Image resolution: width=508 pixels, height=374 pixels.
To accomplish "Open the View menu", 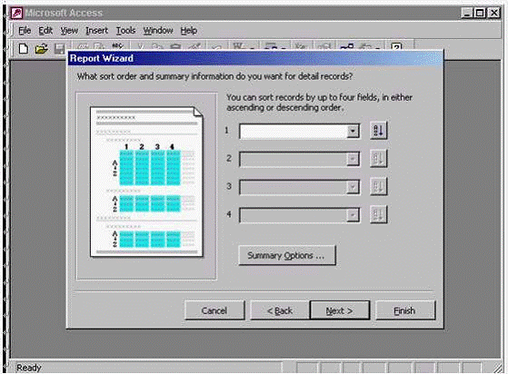I will pos(69,31).
